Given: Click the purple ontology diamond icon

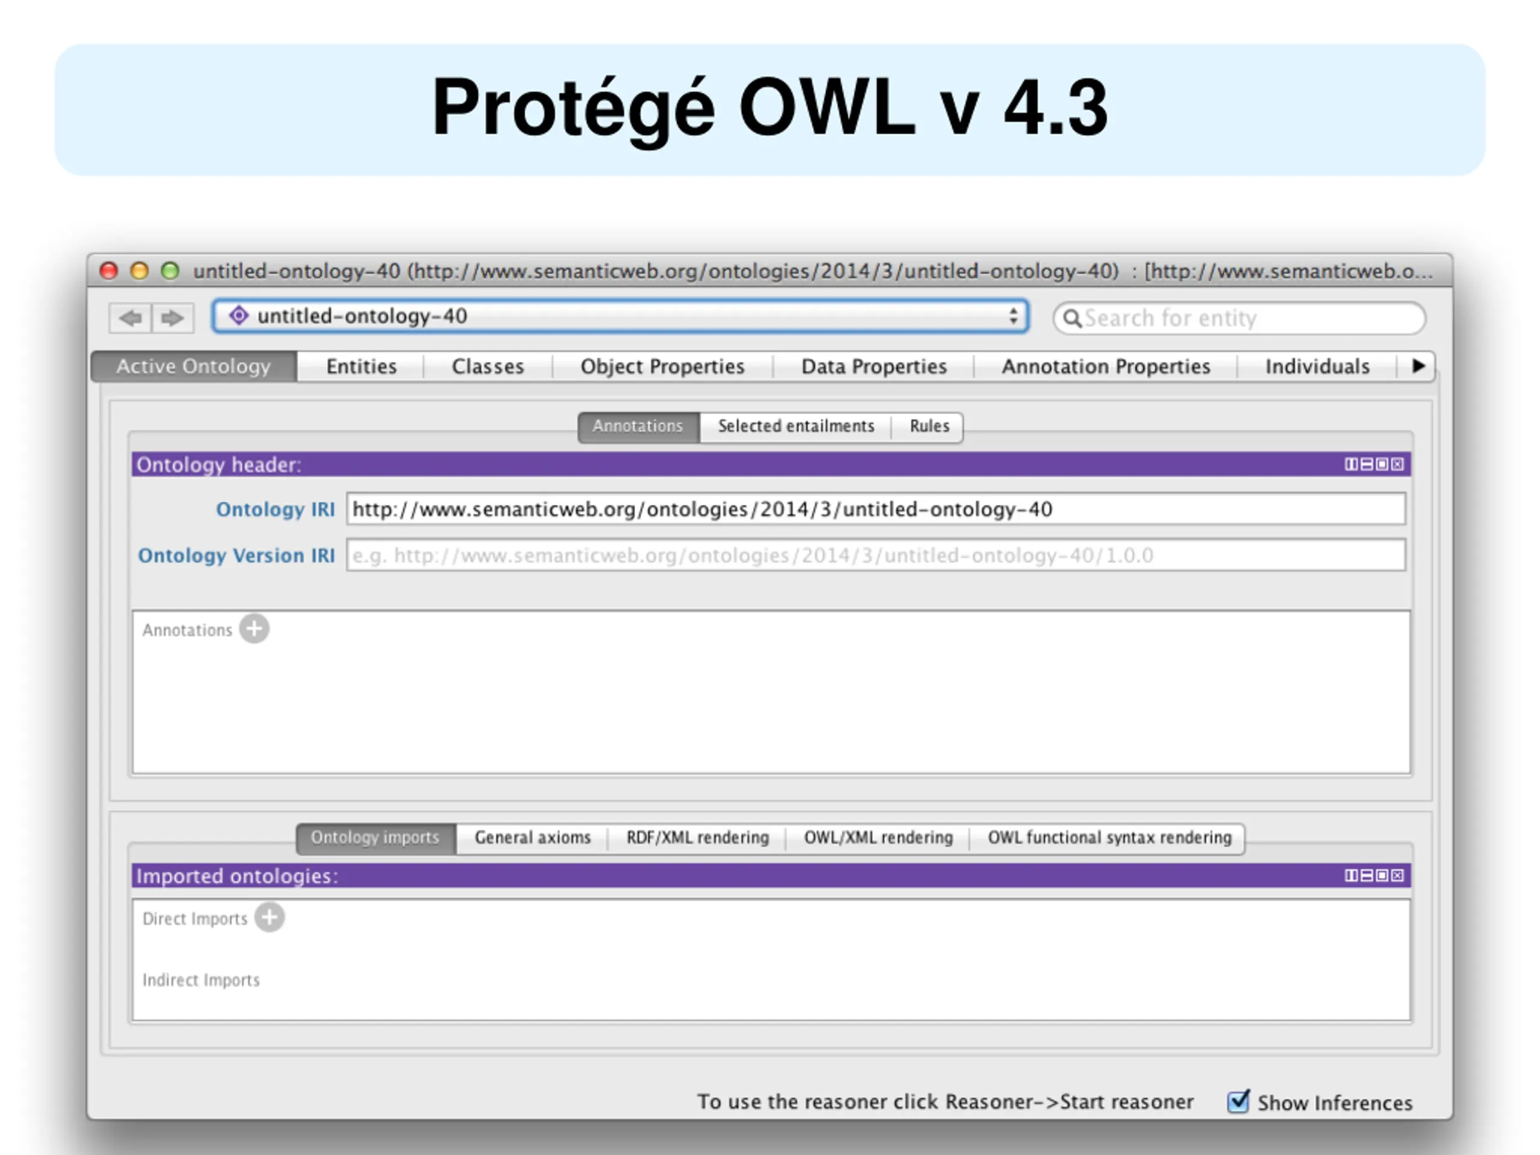Looking at the screenshot, I should (x=239, y=315).
